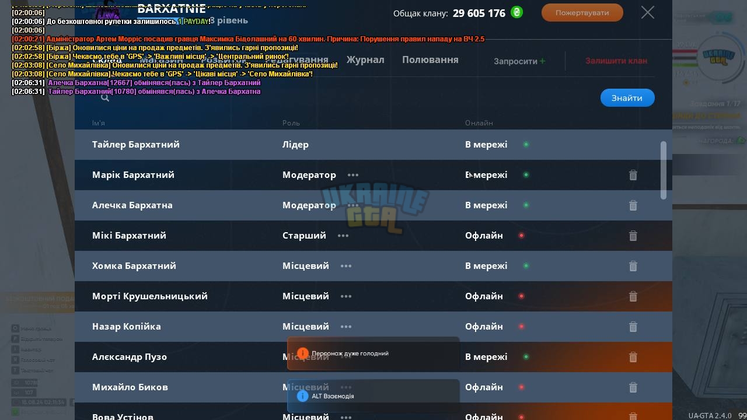Click the Старший role of Мікі Бархатний
Image resolution: width=747 pixels, height=420 pixels.
[304, 236]
